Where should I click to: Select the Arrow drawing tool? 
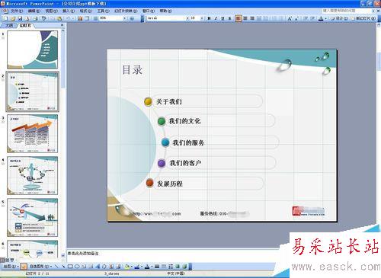point(63,267)
